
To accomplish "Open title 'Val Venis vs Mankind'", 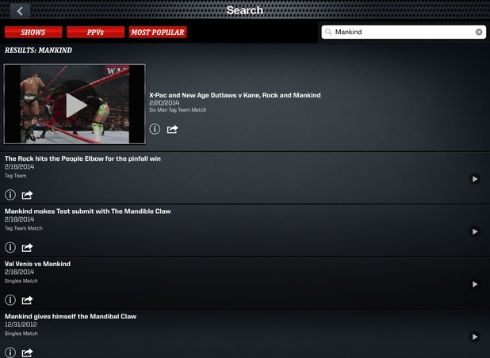I will coord(37,264).
